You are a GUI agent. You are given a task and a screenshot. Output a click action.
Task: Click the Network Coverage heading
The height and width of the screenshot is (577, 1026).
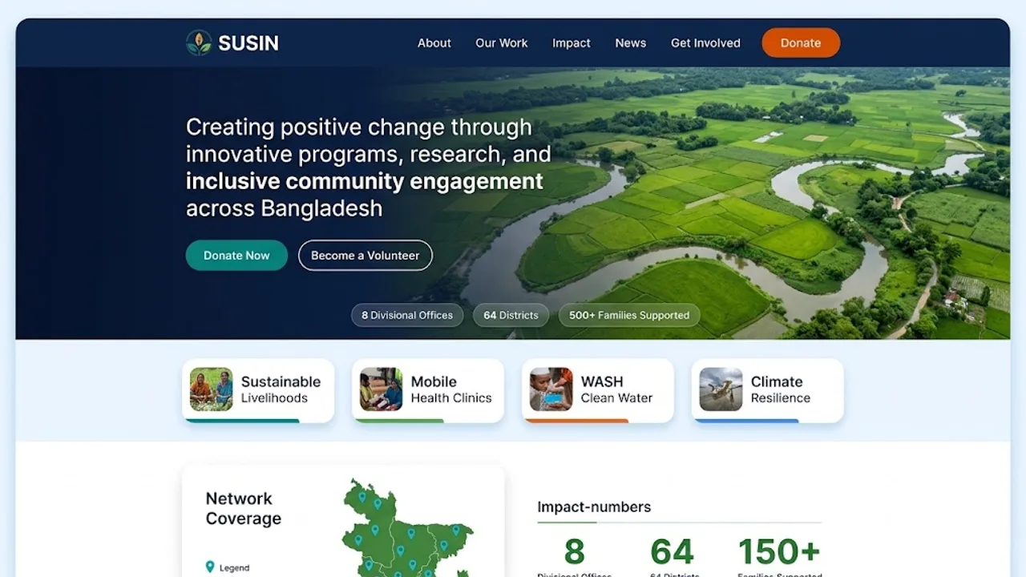tap(244, 508)
